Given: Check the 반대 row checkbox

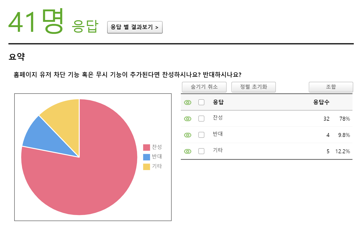Looking at the screenshot, I should tap(201, 135).
